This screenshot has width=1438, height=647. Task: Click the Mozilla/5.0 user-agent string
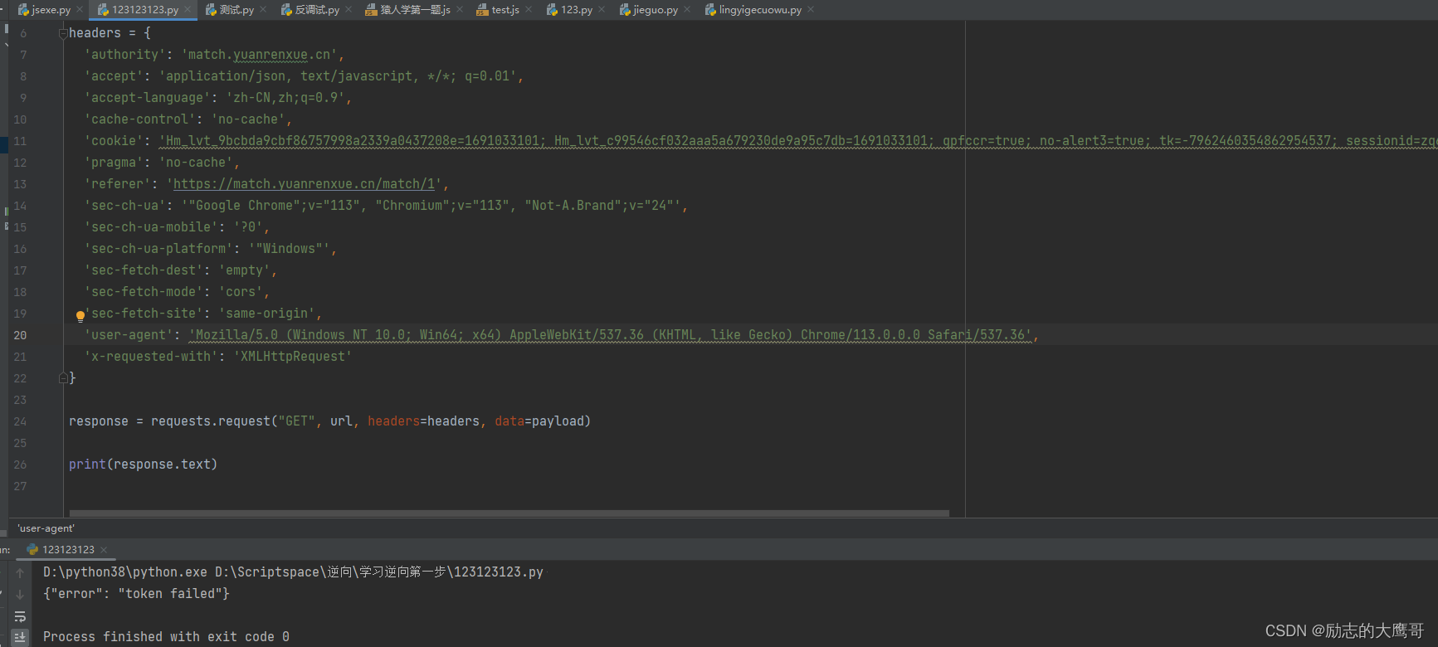612,335
